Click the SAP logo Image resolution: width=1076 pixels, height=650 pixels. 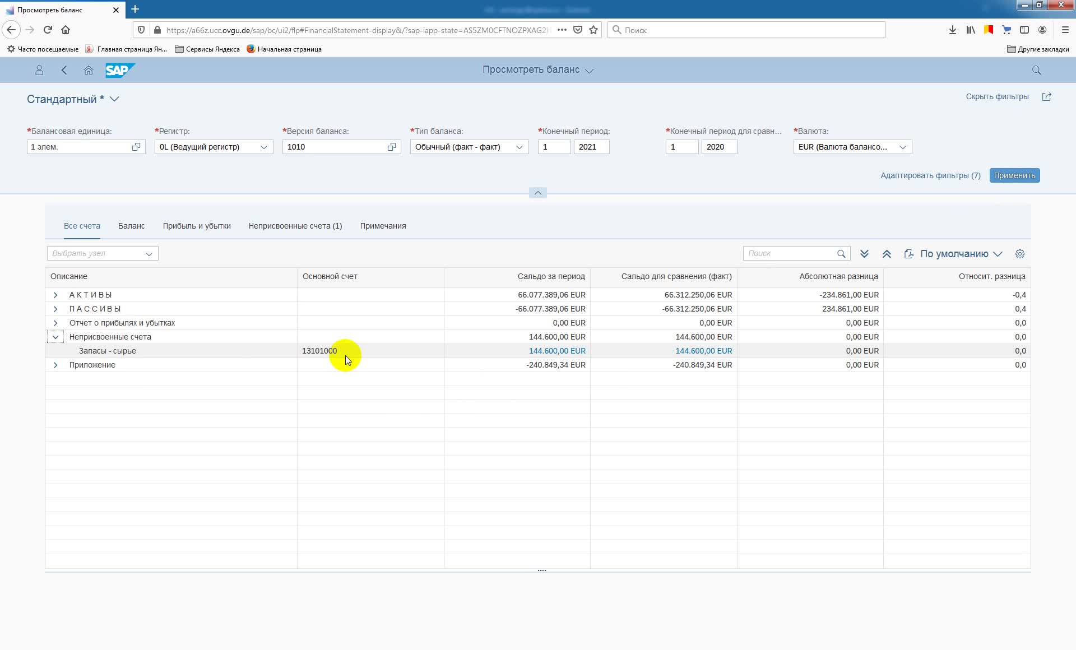[x=120, y=70]
